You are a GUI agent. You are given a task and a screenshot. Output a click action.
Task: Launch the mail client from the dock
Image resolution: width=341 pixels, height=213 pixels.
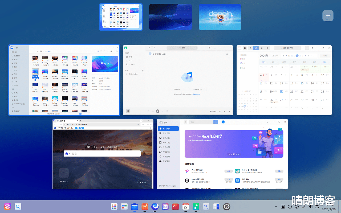[x=165, y=207]
